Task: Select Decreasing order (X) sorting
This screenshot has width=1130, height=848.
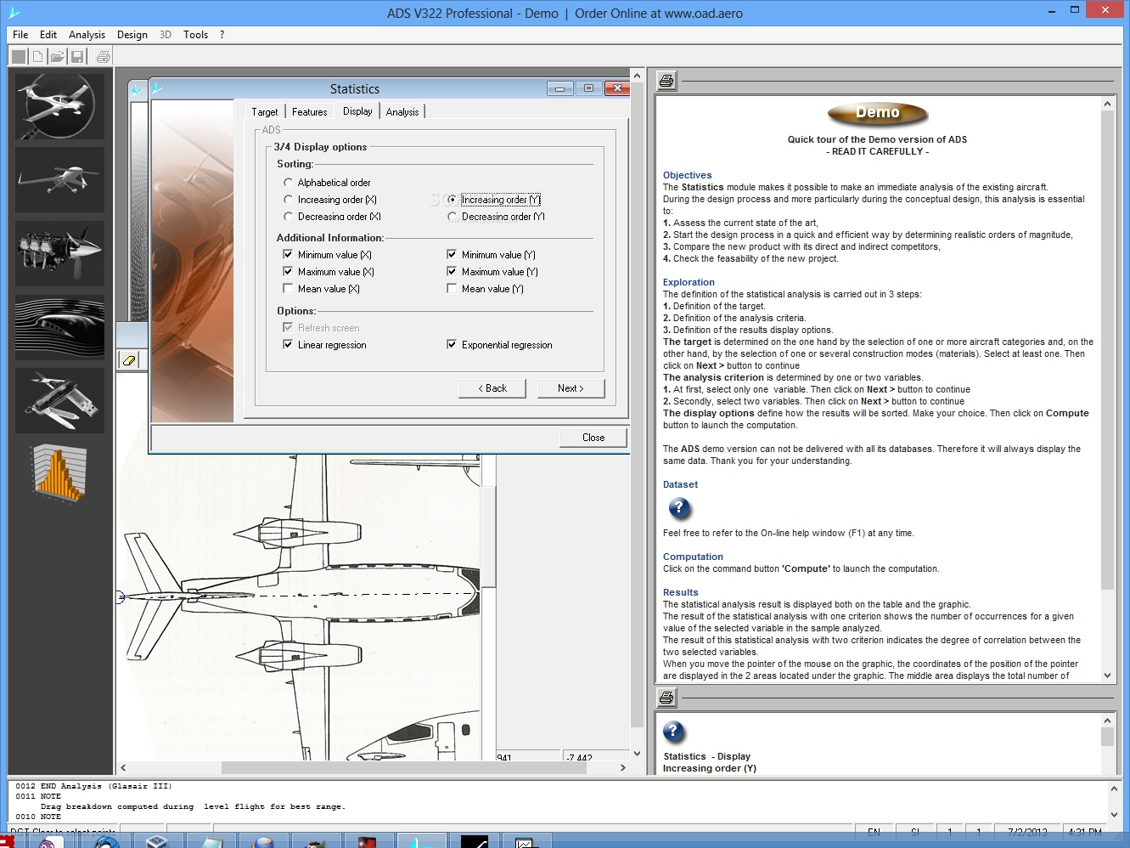Action: tap(332, 217)
